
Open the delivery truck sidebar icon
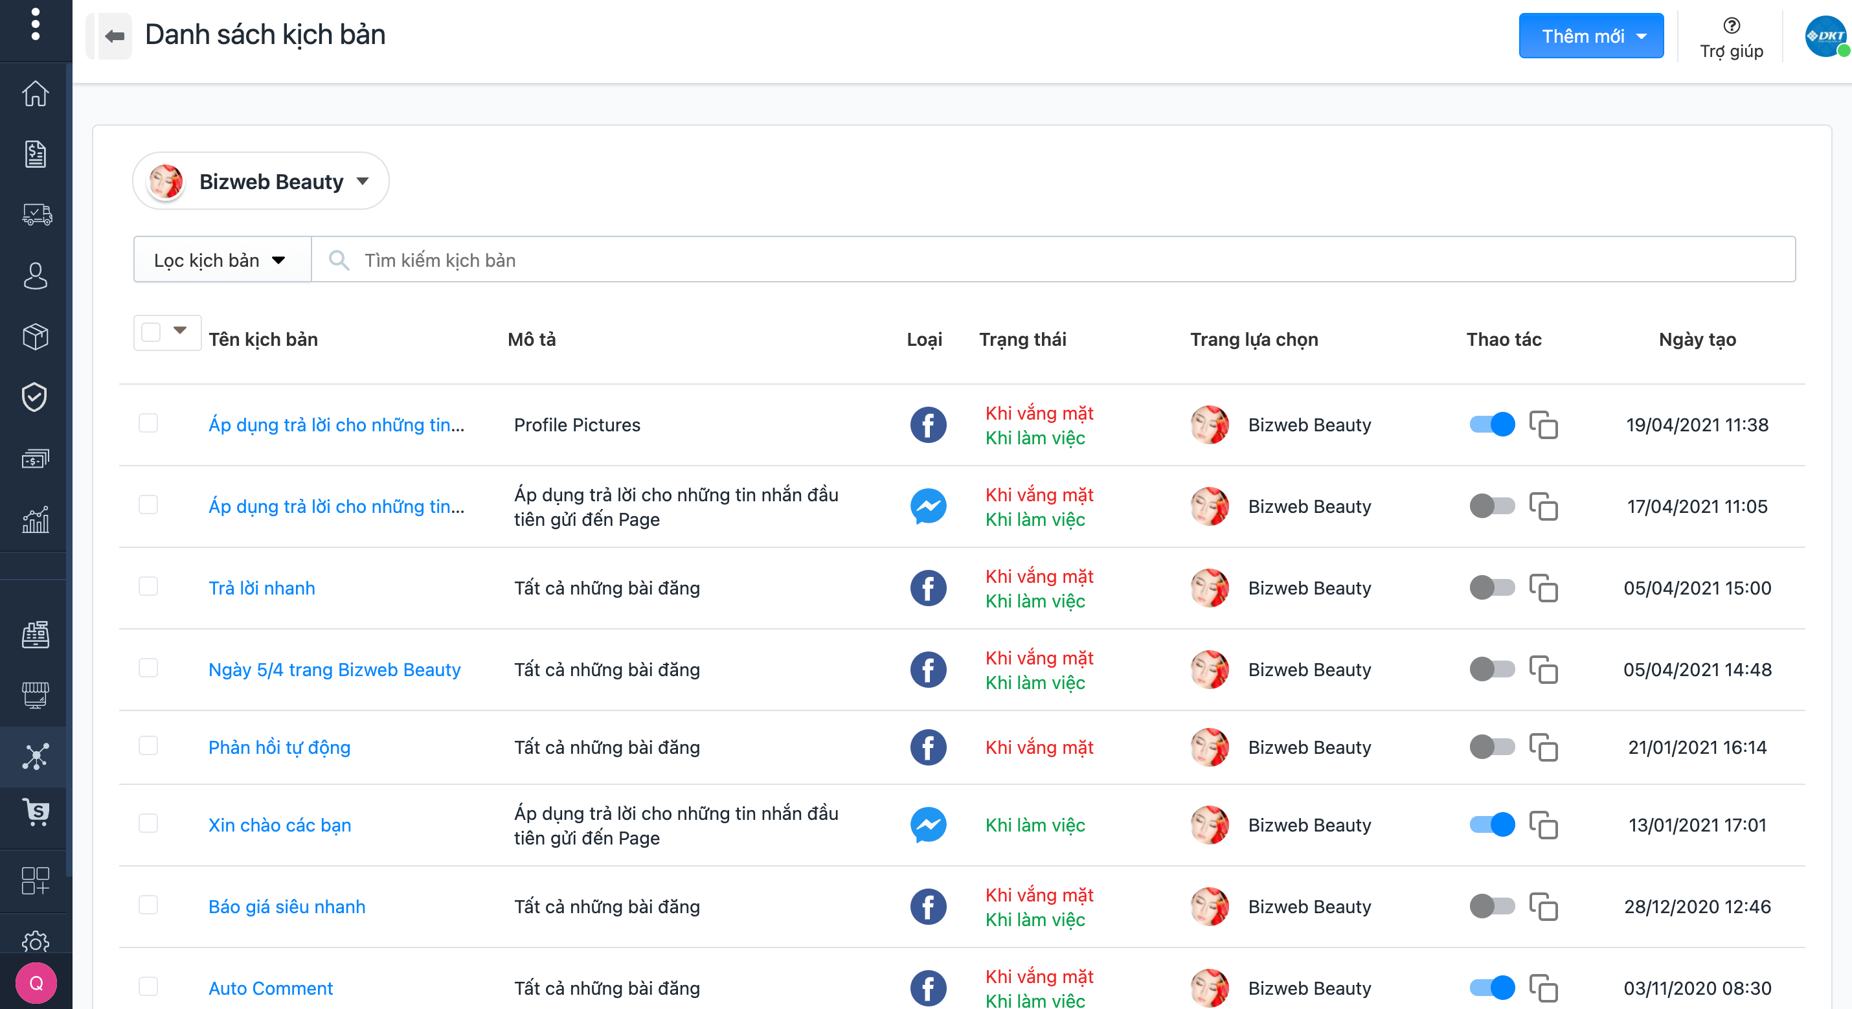pyautogui.click(x=35, y=214)
